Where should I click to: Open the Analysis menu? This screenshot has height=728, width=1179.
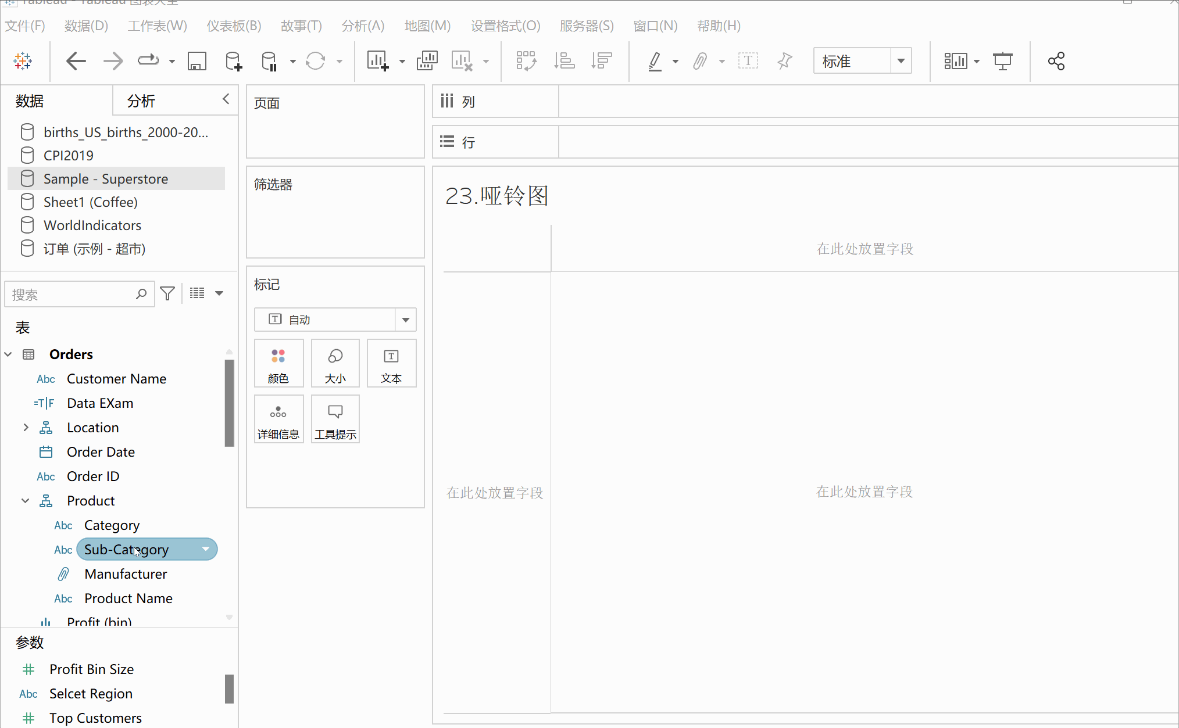pos(363,26)
